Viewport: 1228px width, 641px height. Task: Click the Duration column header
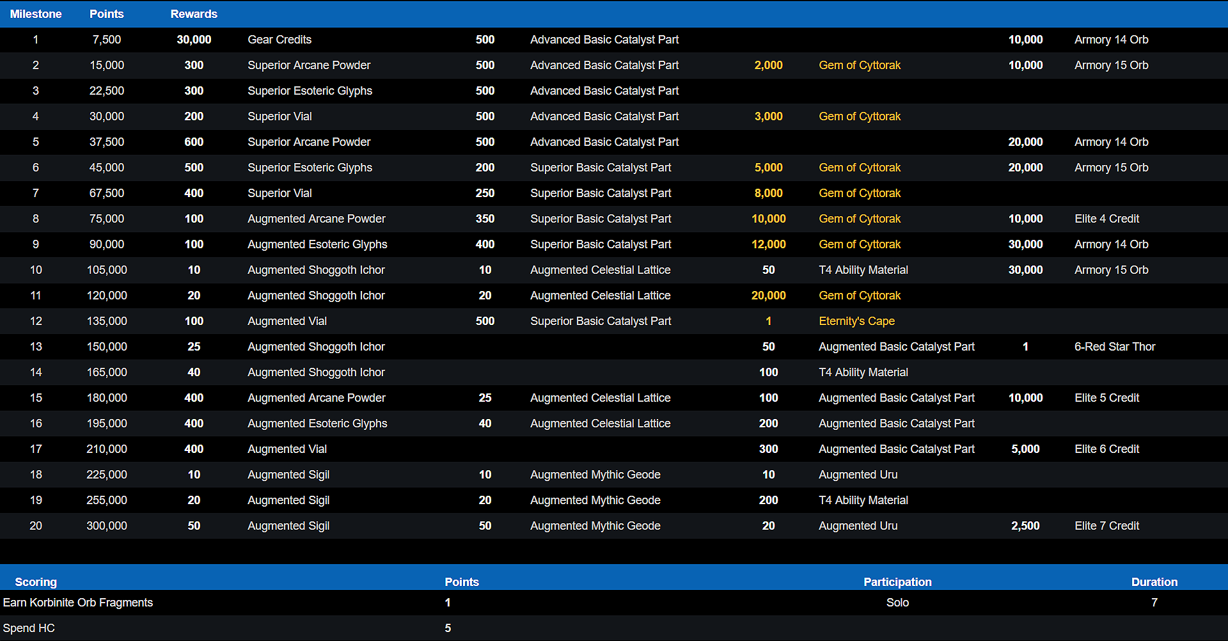[x=1154, y=582]
